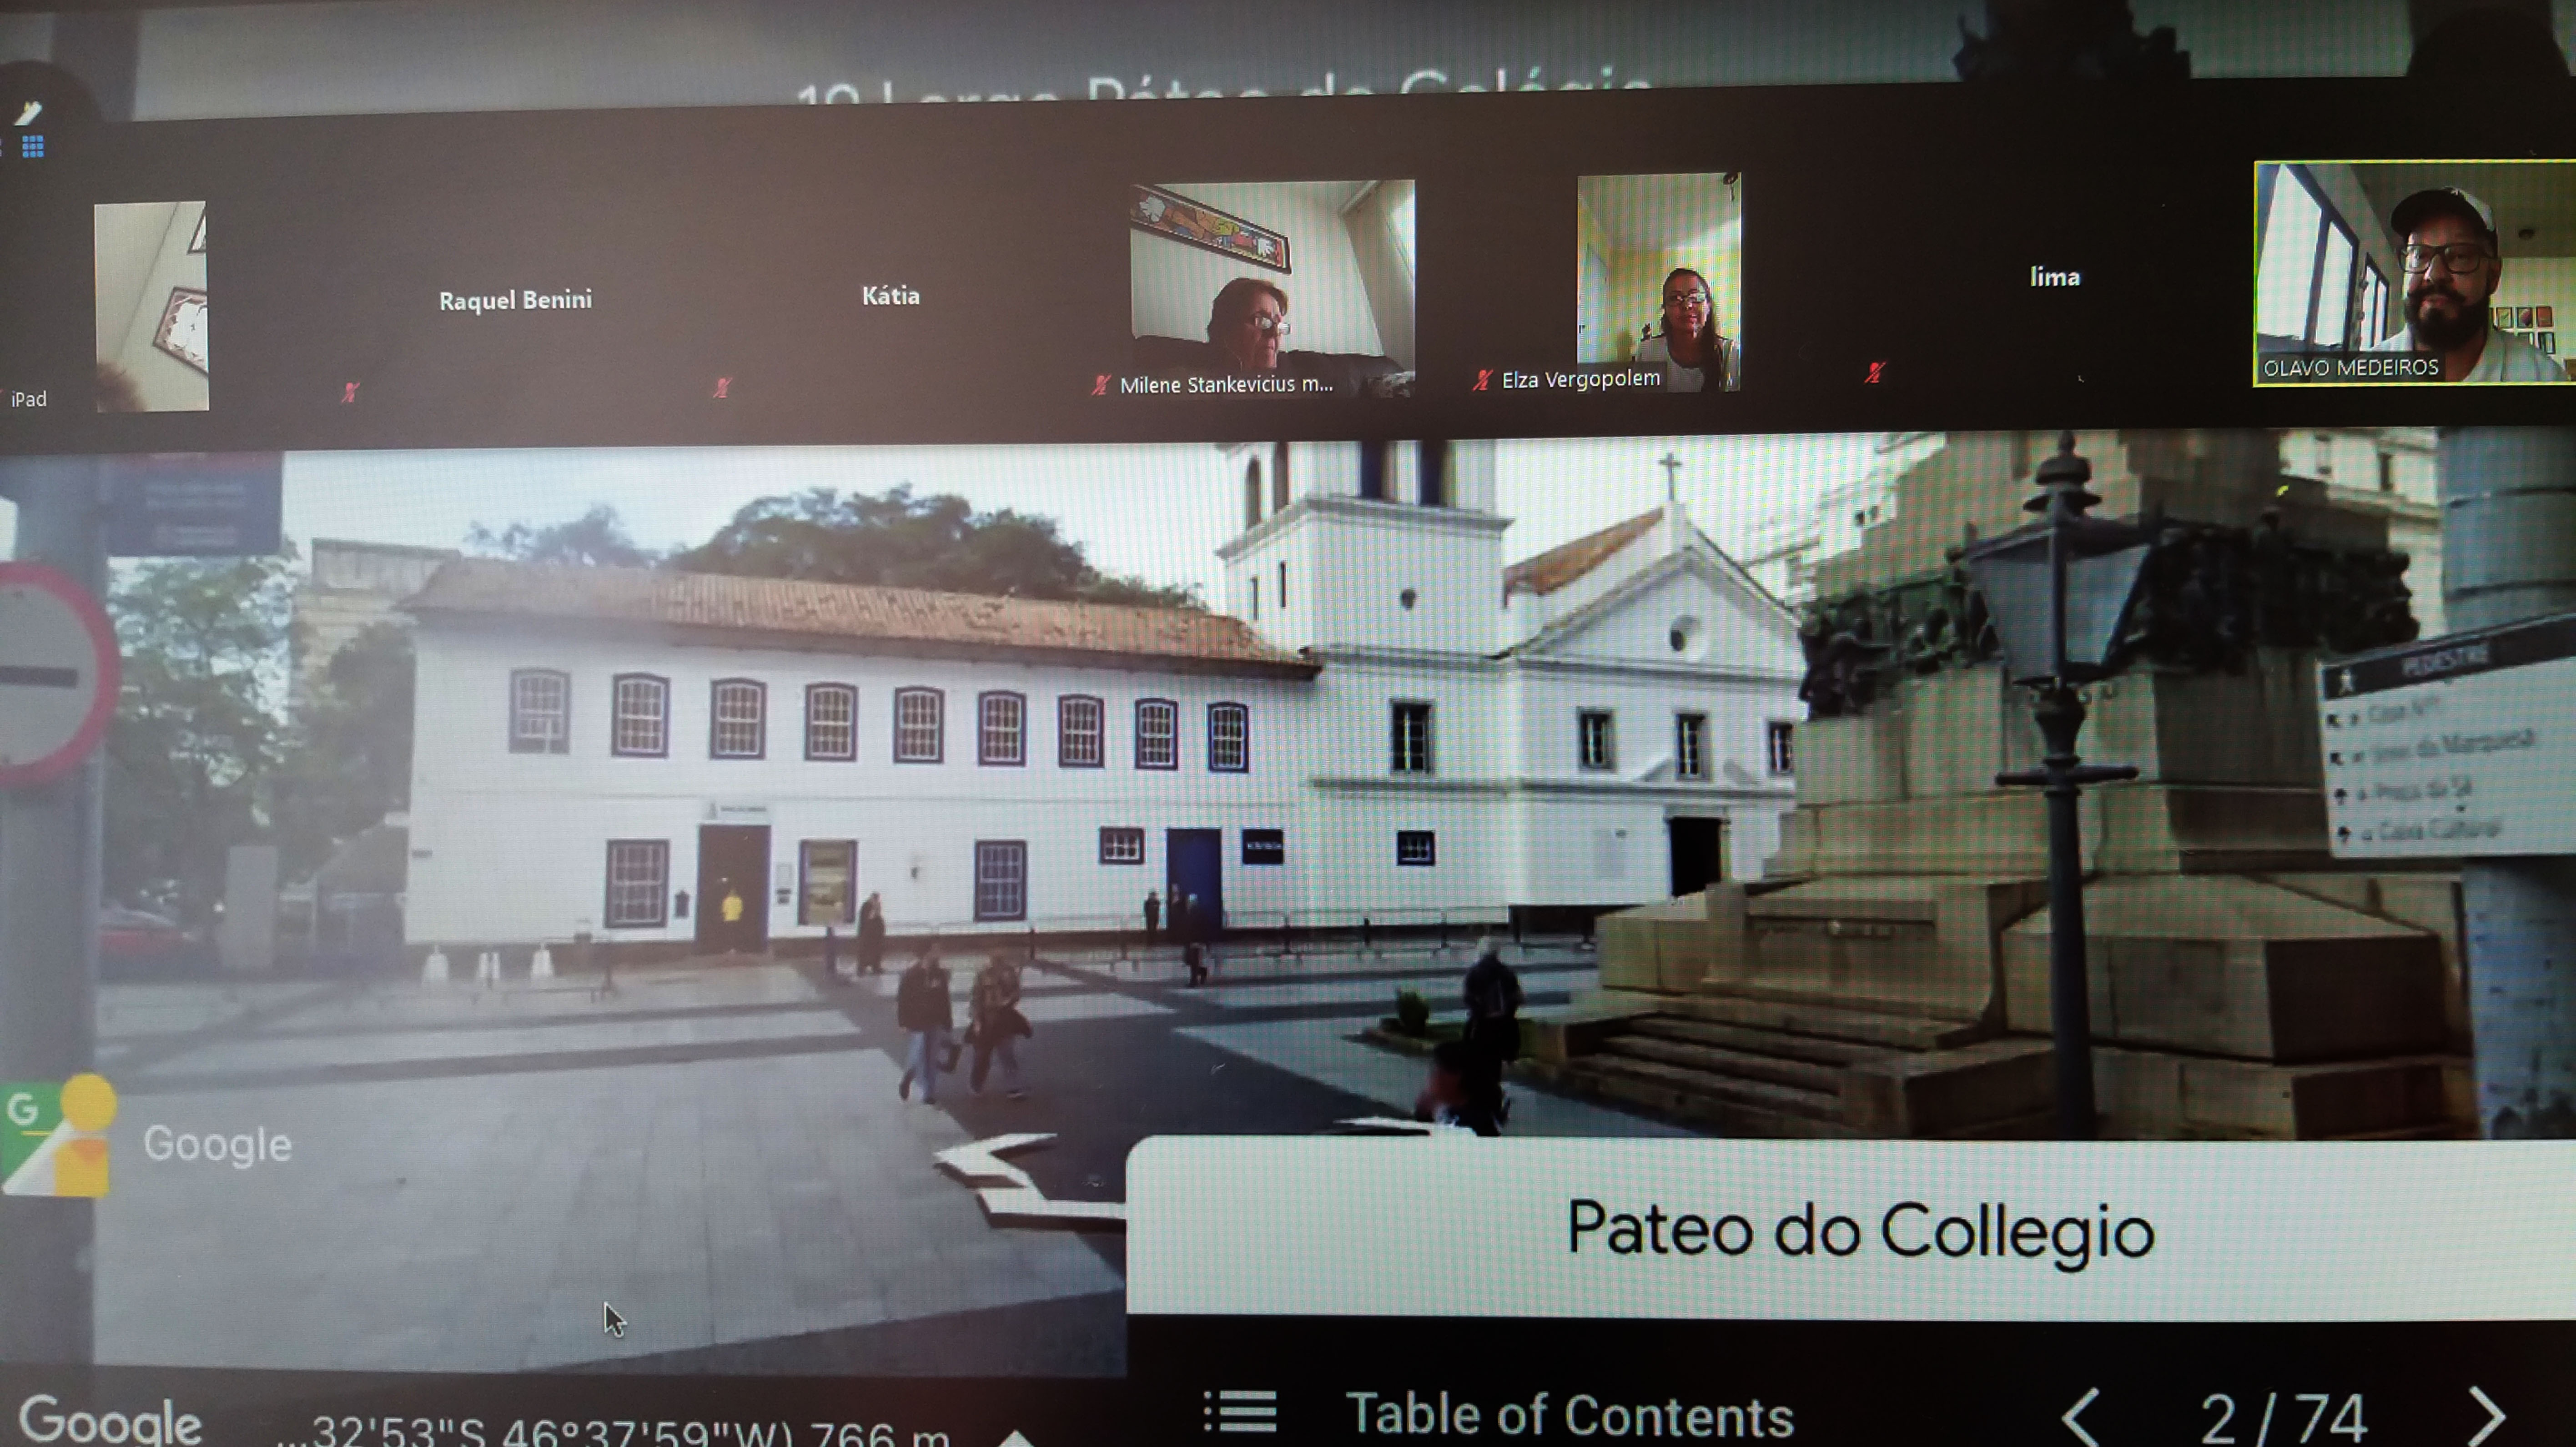Click the 2 / 74 page indicator
This screenshot has height=1447, width=2576.
[2282, 1418]
